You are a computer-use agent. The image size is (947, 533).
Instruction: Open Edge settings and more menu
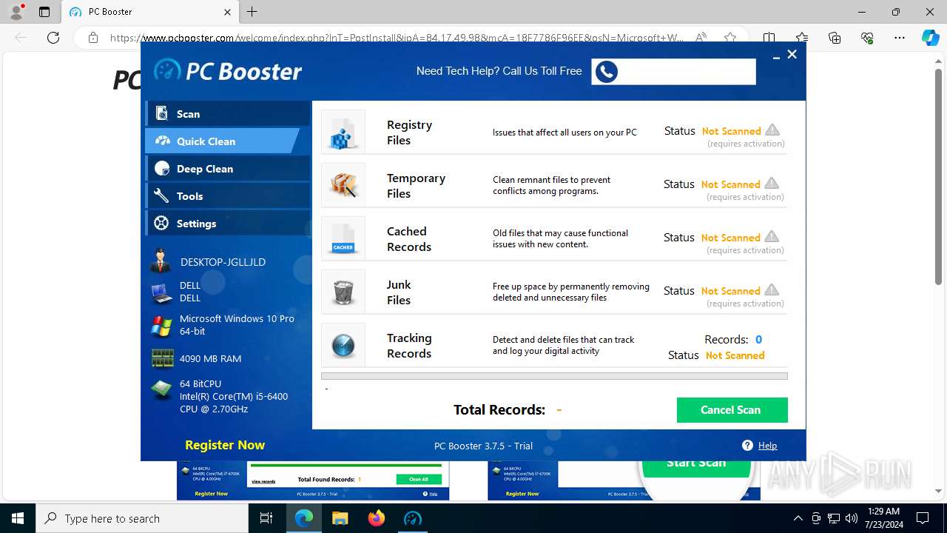coord(900,38)
